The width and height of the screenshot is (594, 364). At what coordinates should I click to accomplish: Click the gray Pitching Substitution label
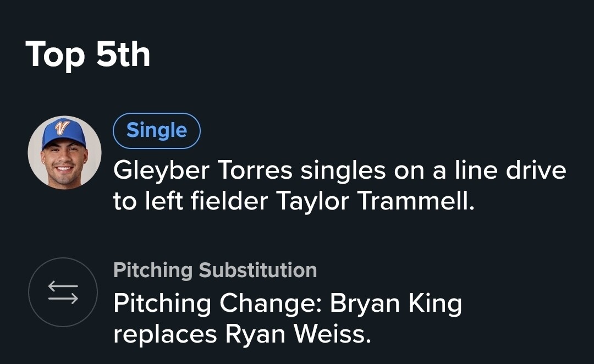coord(215,271)
